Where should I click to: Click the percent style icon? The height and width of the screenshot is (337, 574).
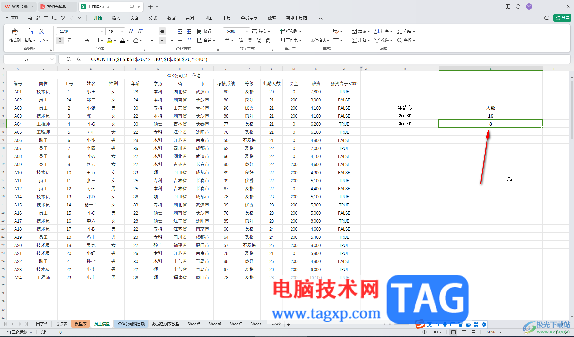point(241,40)
